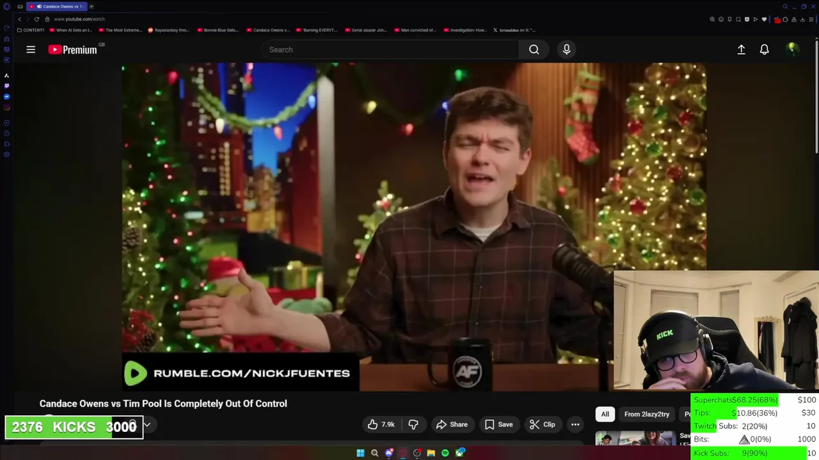This screenshot has height=460, width=819.
Task: Zoom in with the magnifier toolbar icon
Action: click(712, 19)
